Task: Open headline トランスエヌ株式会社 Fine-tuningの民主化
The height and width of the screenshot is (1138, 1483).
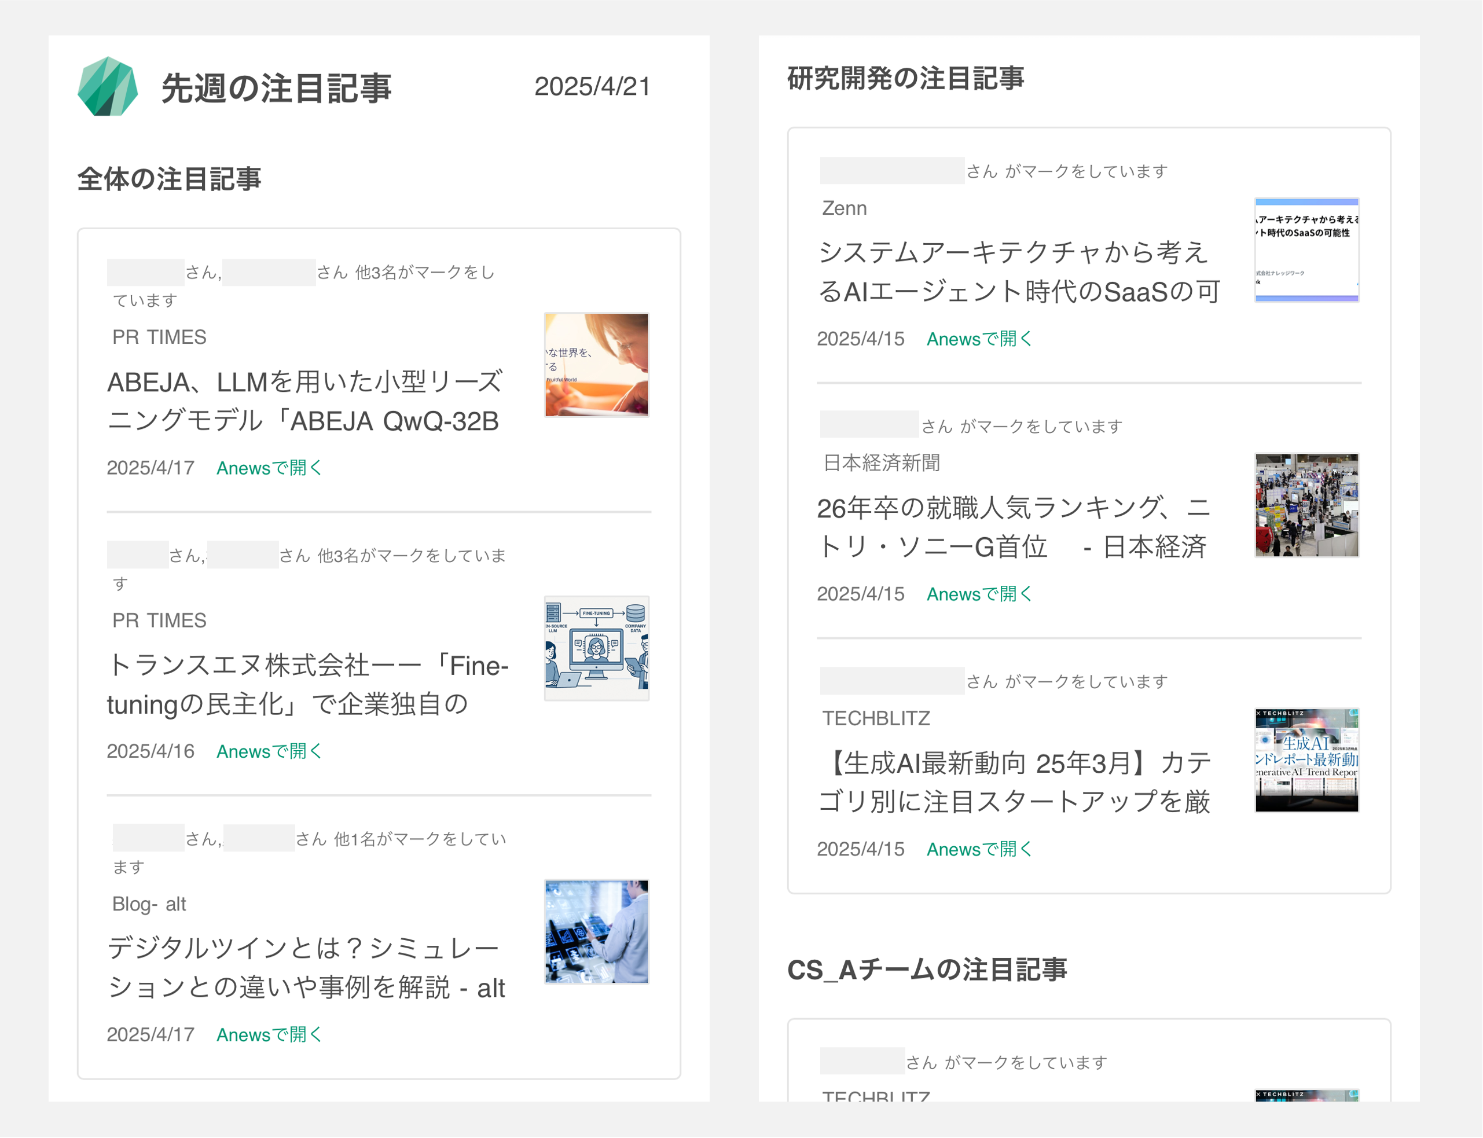Action: [x=307, y=685]
